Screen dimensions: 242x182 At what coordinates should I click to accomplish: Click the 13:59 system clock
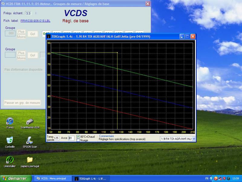236,179
